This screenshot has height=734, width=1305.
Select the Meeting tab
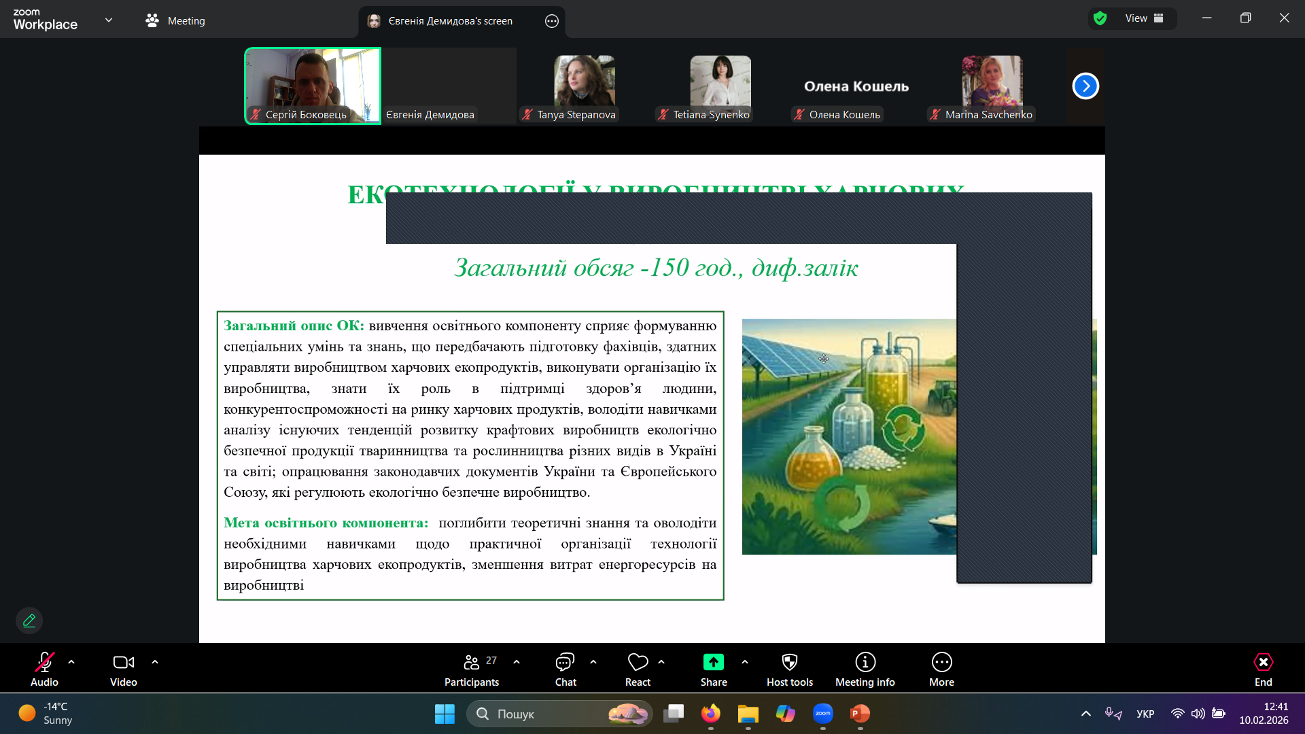tap(175, 21)
